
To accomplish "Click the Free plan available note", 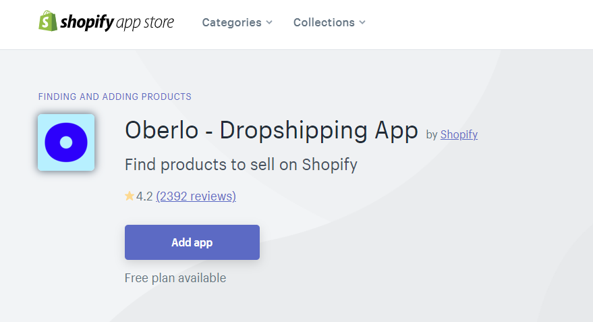I will (x=175, y=277).
